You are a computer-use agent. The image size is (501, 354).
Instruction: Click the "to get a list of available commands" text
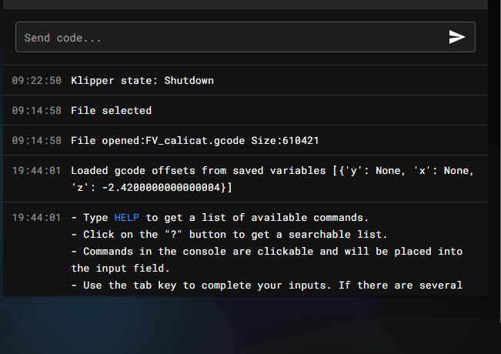257,218
